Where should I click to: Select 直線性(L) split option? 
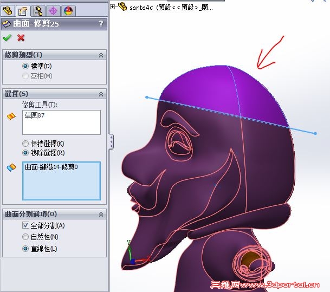pos(25,249)
